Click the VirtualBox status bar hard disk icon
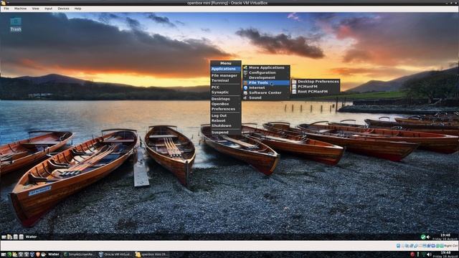 (399, 246)
